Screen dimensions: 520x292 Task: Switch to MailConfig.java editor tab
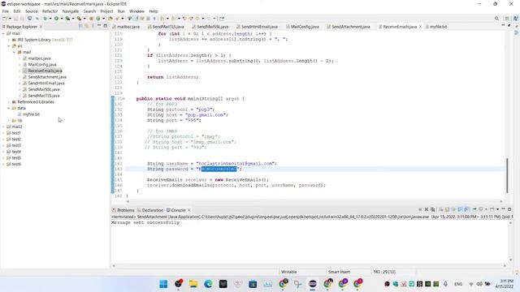[302, 27]
